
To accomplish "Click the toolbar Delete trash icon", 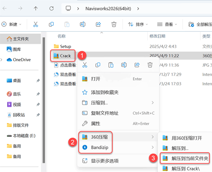I will point(114,24).
